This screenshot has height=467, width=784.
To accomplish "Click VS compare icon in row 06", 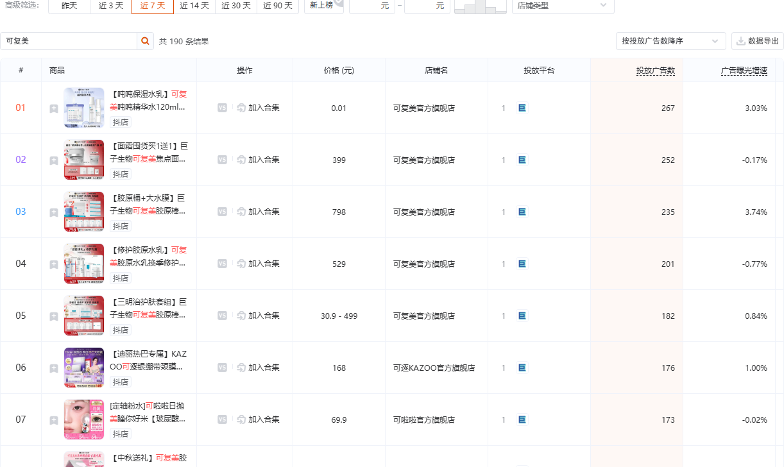I will (222, 368).
